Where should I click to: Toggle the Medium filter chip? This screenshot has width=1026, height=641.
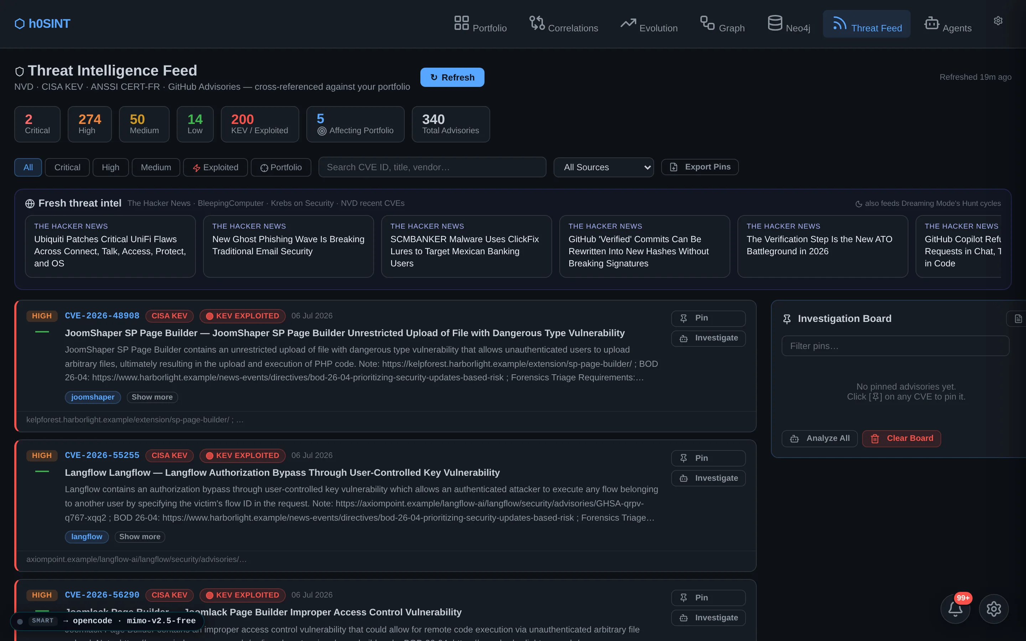point(156,167)
